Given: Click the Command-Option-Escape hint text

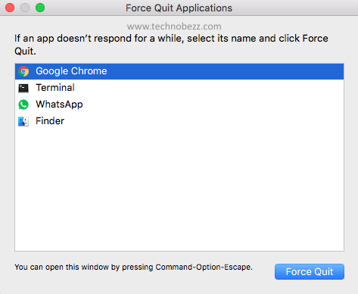Looking at the screenshot, I should [133, 267].
